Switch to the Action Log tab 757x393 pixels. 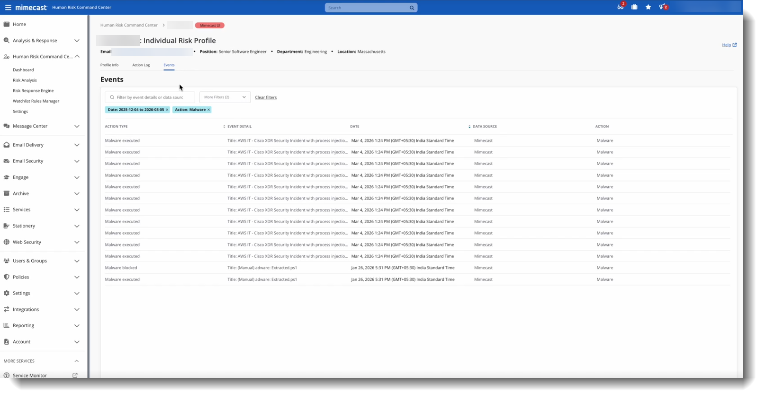tap(141, 65)
